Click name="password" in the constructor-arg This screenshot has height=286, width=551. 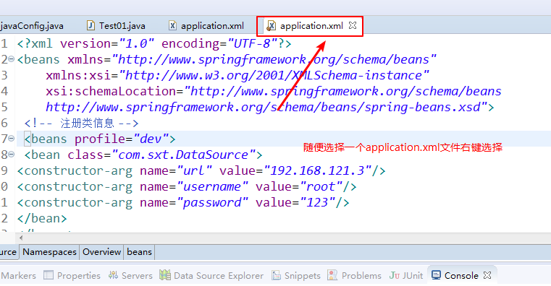coord(194,202)
